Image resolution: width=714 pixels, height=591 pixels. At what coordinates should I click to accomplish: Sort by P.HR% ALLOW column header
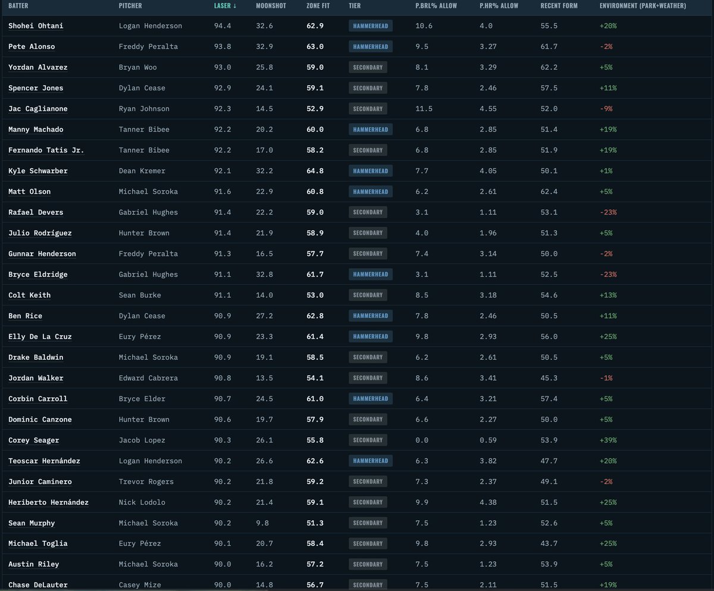(x=499, y=5)
